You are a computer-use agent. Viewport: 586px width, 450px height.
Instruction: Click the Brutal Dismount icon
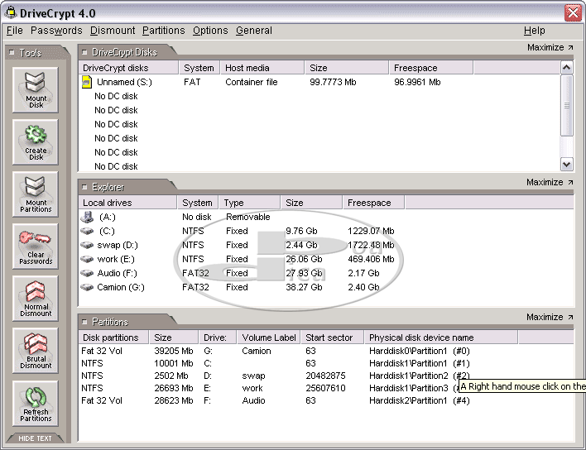[x=36, y=350]
